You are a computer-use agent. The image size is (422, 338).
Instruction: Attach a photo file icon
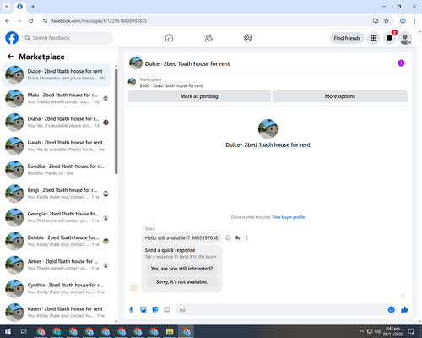point(143,310)
